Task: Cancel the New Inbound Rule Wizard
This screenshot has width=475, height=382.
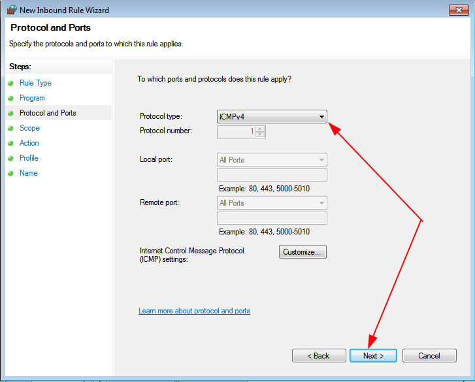Action: (x=429, y=356)
